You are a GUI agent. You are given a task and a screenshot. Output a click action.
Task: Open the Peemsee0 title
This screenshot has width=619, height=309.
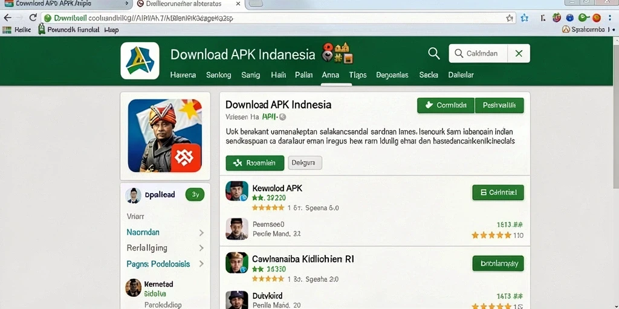(268, 225)
